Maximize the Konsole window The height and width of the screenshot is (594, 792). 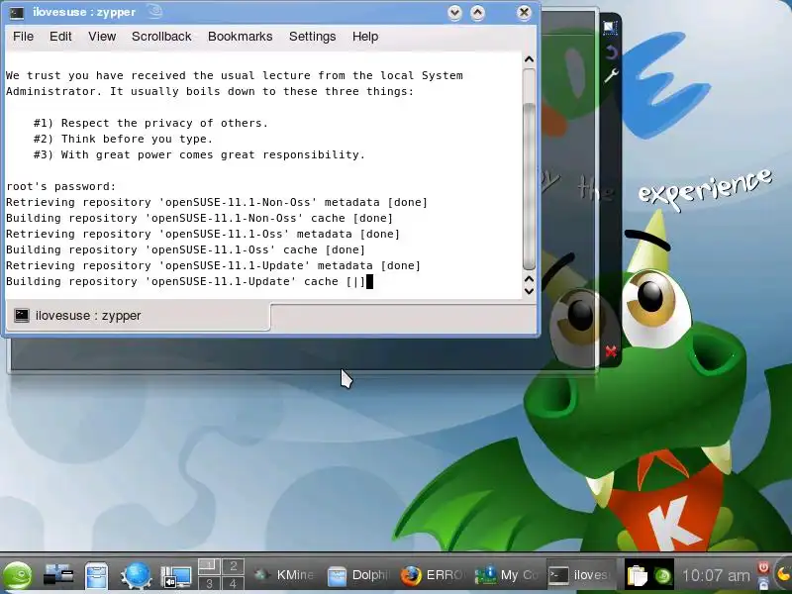point(478,13)
